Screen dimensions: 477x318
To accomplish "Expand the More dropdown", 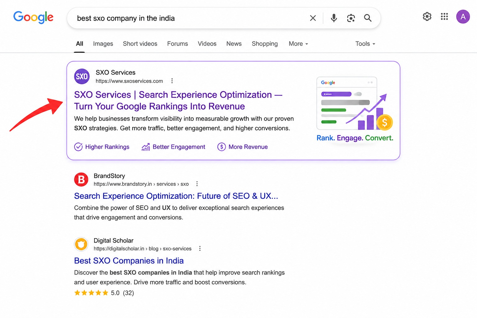I will point(298,44).
